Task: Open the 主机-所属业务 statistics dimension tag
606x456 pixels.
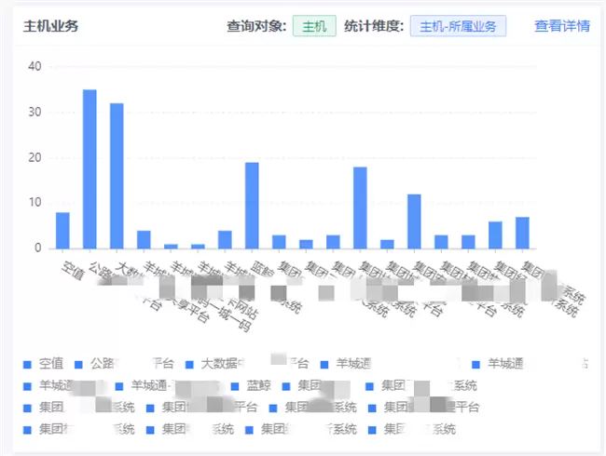Action: coord(458,26)
